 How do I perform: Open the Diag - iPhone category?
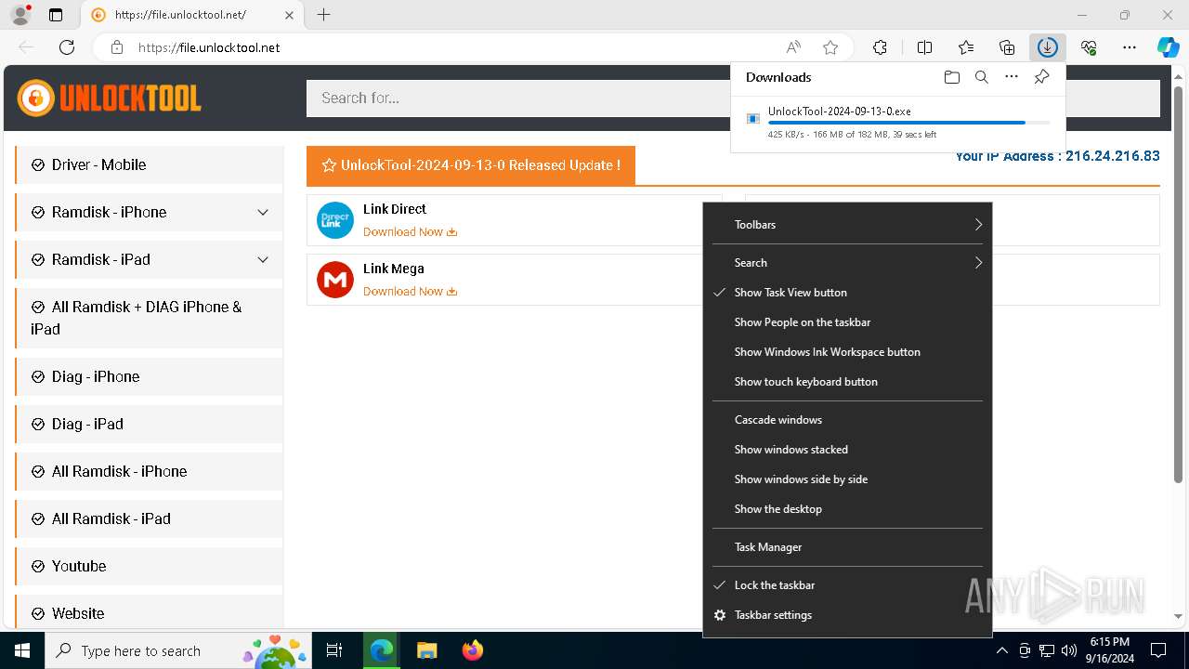pos(149,377)
